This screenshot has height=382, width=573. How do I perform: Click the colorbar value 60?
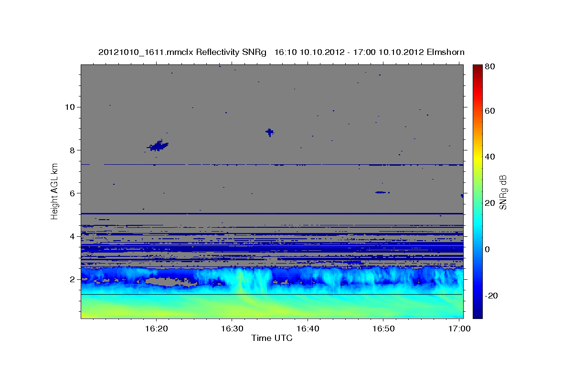(x=489, y=111)
